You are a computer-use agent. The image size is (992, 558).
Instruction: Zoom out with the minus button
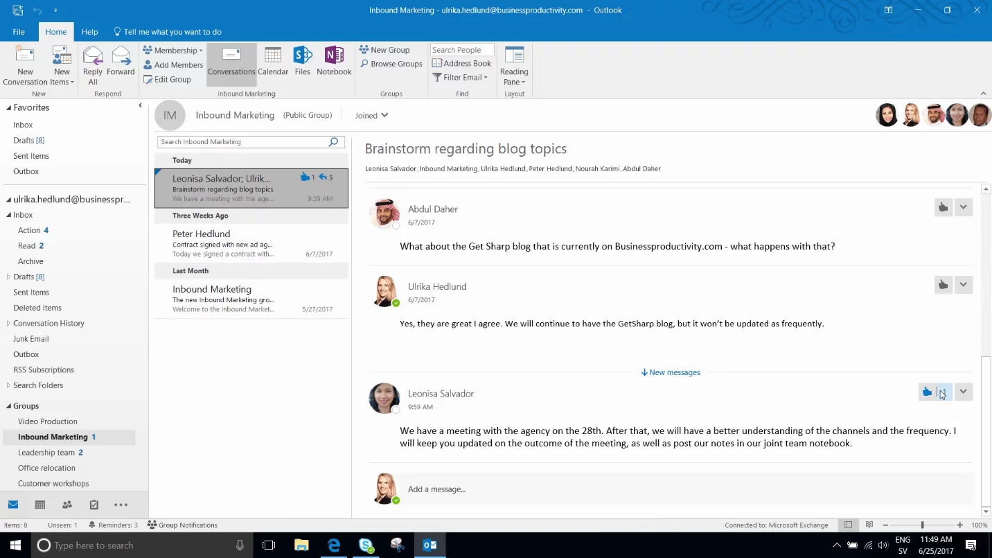tap(886, 525)
